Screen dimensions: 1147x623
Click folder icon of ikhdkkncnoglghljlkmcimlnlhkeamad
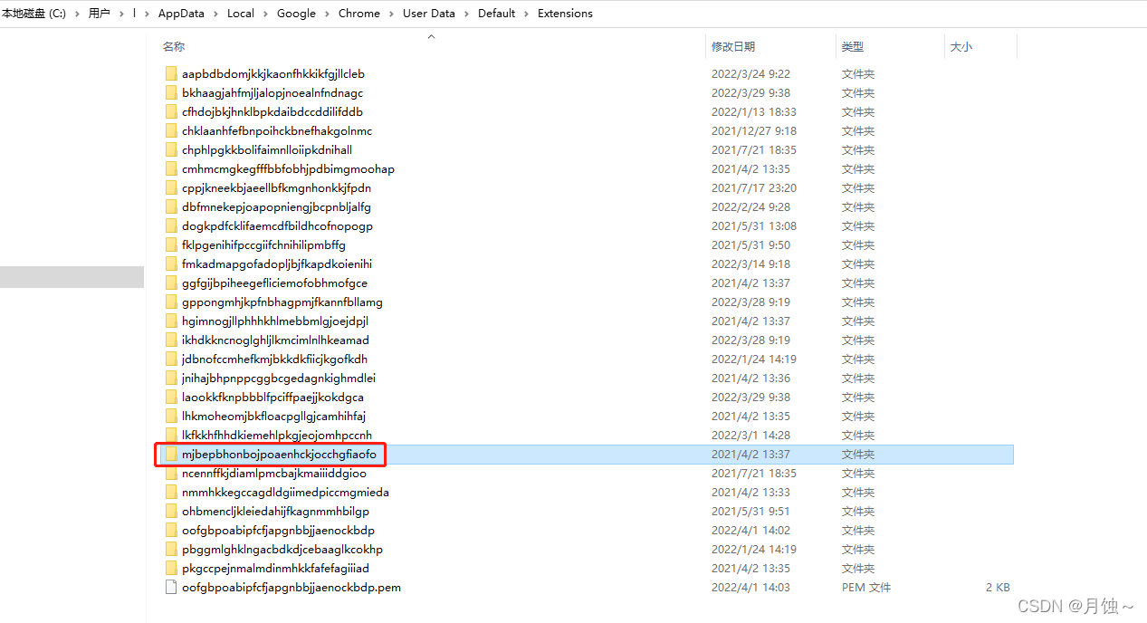click(171, 340)
